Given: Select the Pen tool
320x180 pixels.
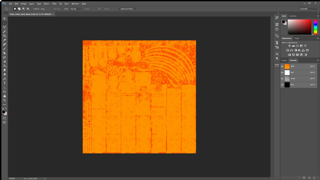Looking at the screenshot, I should [x=4, y=79].
